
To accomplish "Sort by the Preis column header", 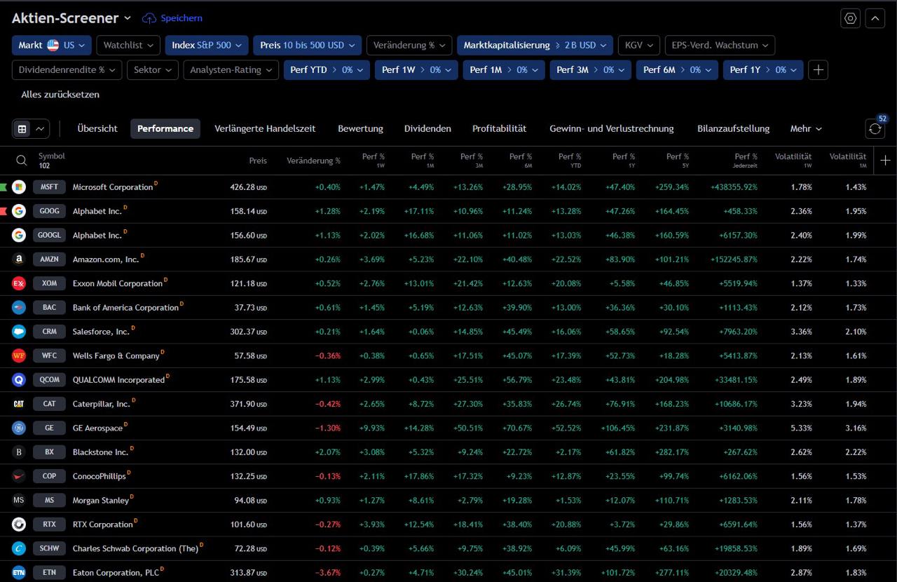I will pos(258,161).
